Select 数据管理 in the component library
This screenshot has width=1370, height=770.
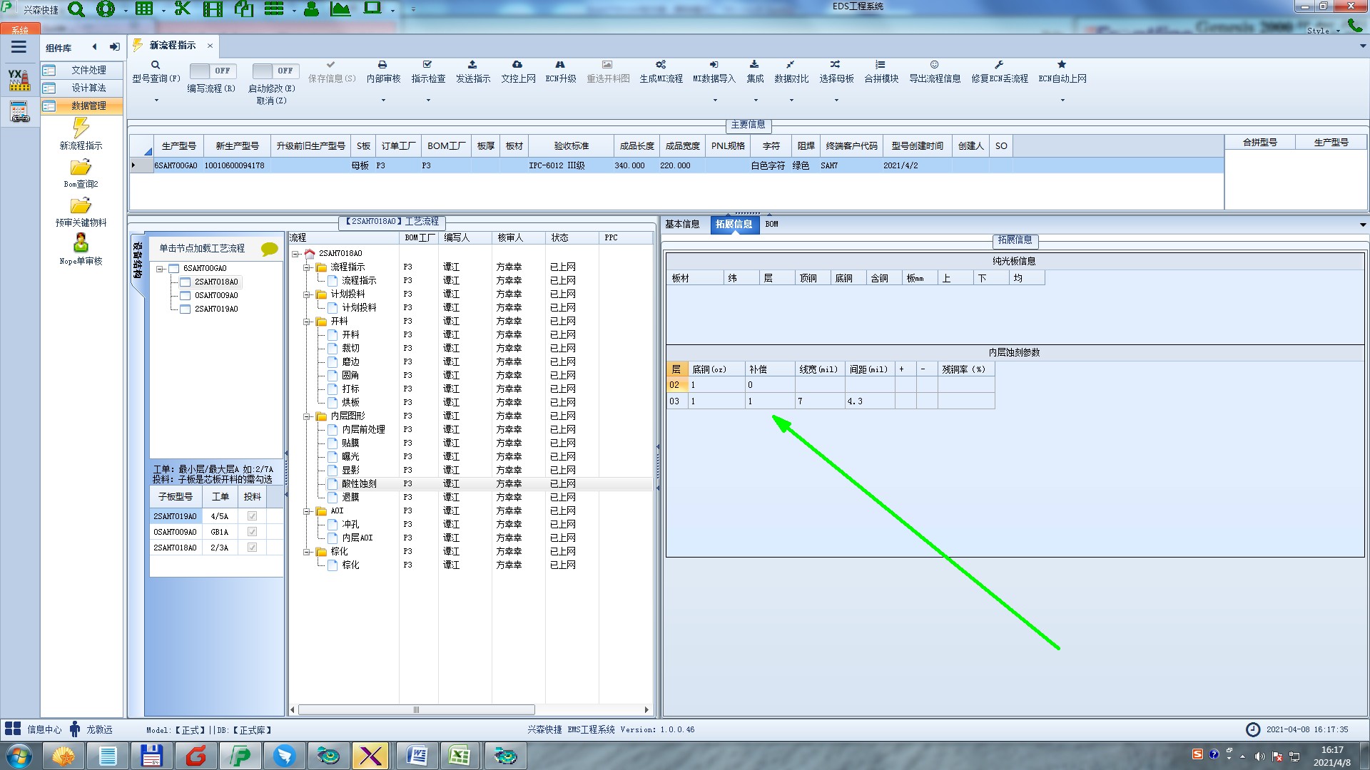pyautogui.click(x=88, y=106)
